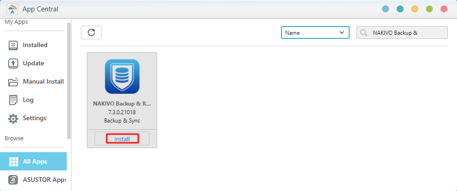
Task: Click the Backup & Sync category label
Action: coord(122,120)
